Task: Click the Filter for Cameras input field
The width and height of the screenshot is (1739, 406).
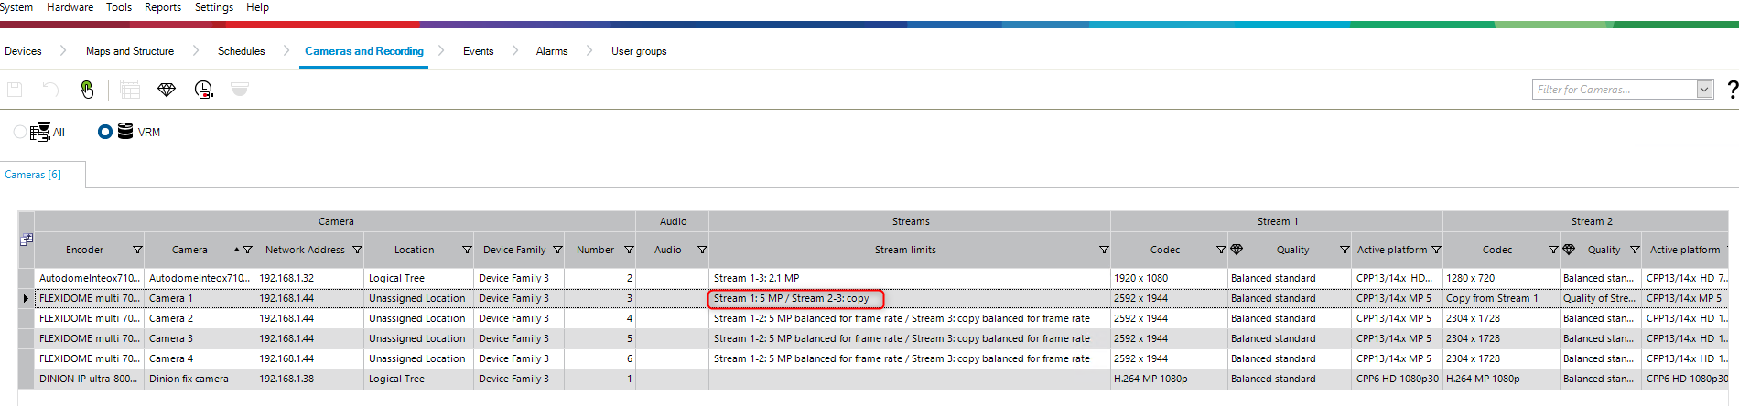Action: [x=1613, y=90]
